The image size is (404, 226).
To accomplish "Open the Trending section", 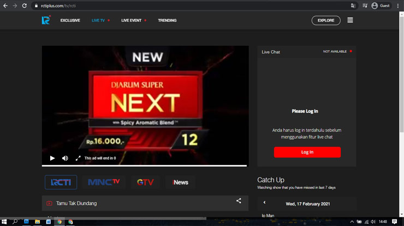I will click(167, 20).
